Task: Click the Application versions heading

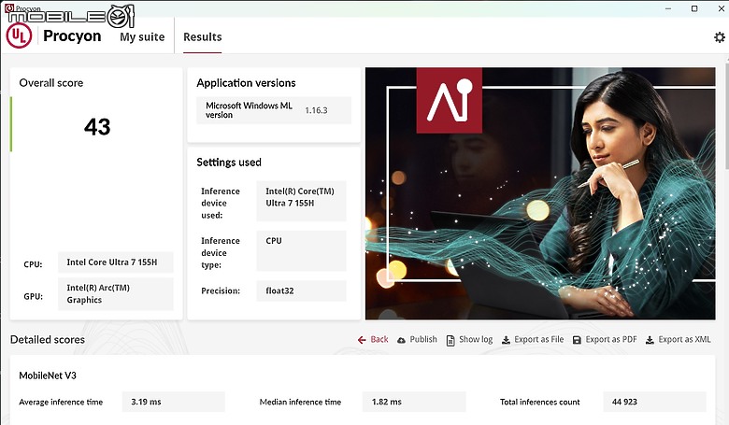Action: click(246, 83)
